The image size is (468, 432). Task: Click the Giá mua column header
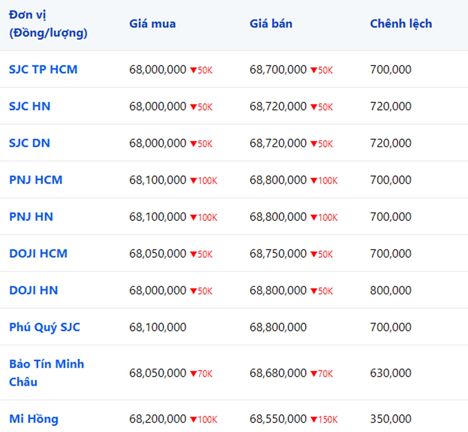pos(152,24)
